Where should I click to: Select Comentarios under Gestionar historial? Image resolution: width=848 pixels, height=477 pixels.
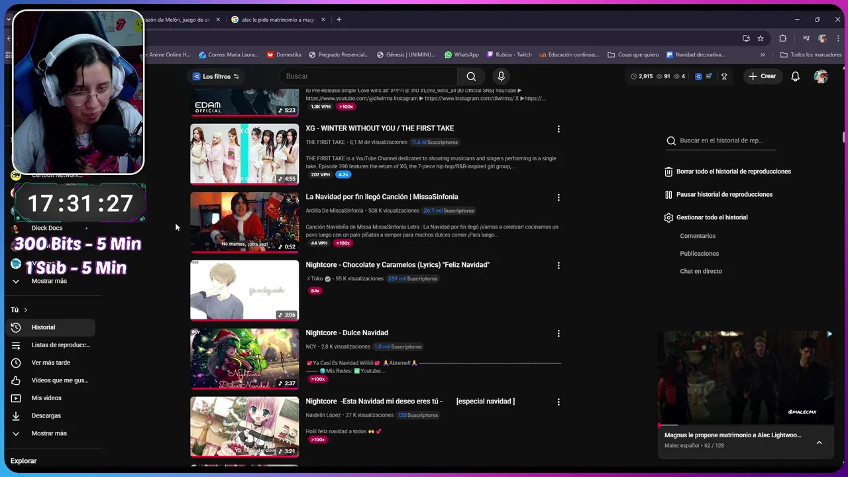coord(698,236)
